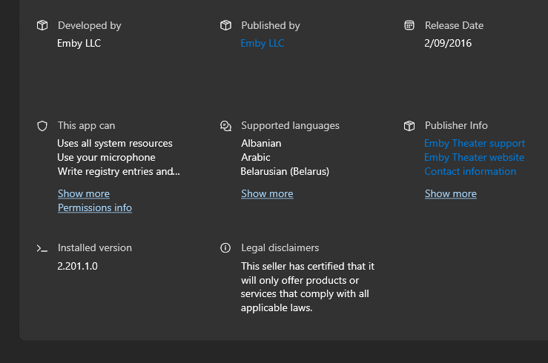Click the release date 2/09/2016 text
Image resolution: width=548 pixels, height=363 pixels.
448,43
